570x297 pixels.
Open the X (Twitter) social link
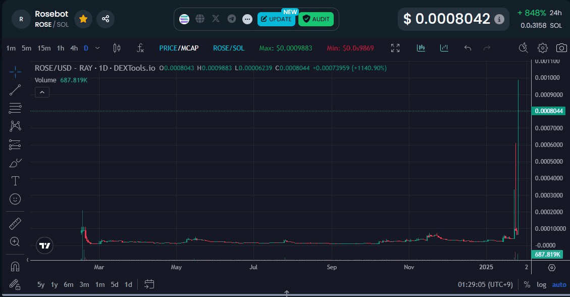216,19
